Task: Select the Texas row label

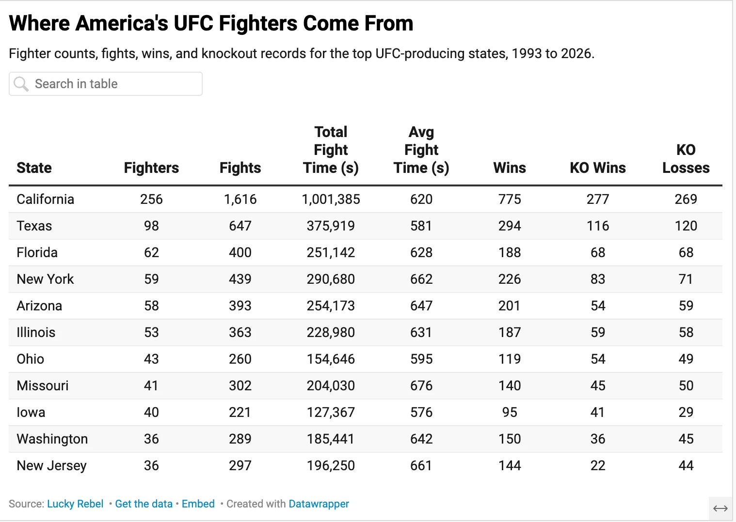Action: point(34,226)
